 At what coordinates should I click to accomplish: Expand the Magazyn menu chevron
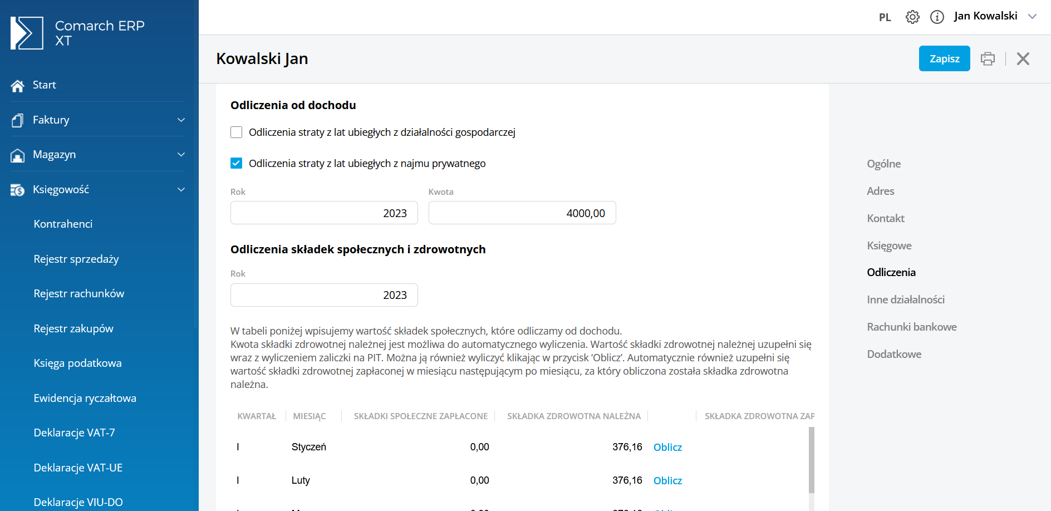(181, 155)
